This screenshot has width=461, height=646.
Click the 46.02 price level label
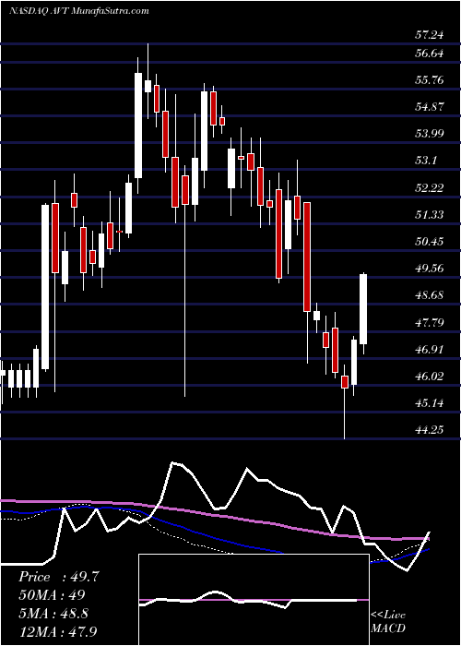(430, 377)
